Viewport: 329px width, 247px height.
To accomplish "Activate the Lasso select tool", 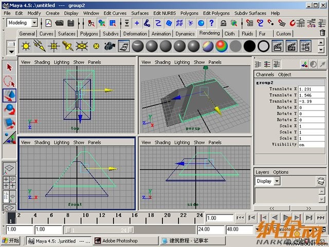I will [9, 81].
